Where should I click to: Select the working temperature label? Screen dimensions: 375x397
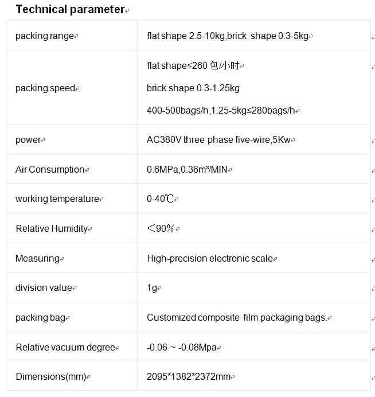click(57, 199)
